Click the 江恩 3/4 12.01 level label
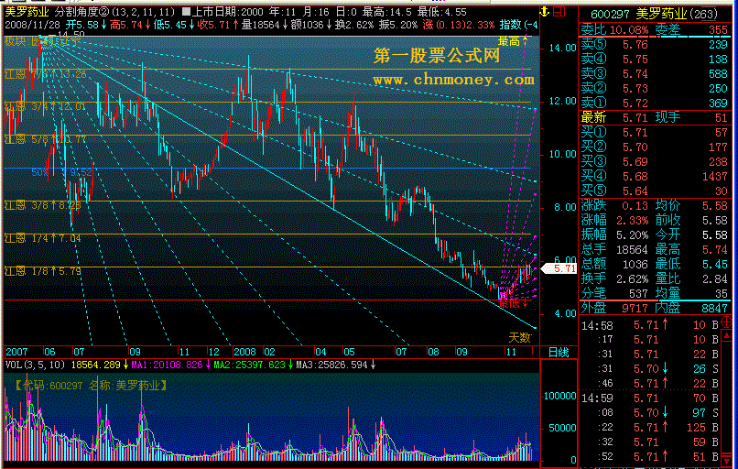 click(x=46, y=106)
